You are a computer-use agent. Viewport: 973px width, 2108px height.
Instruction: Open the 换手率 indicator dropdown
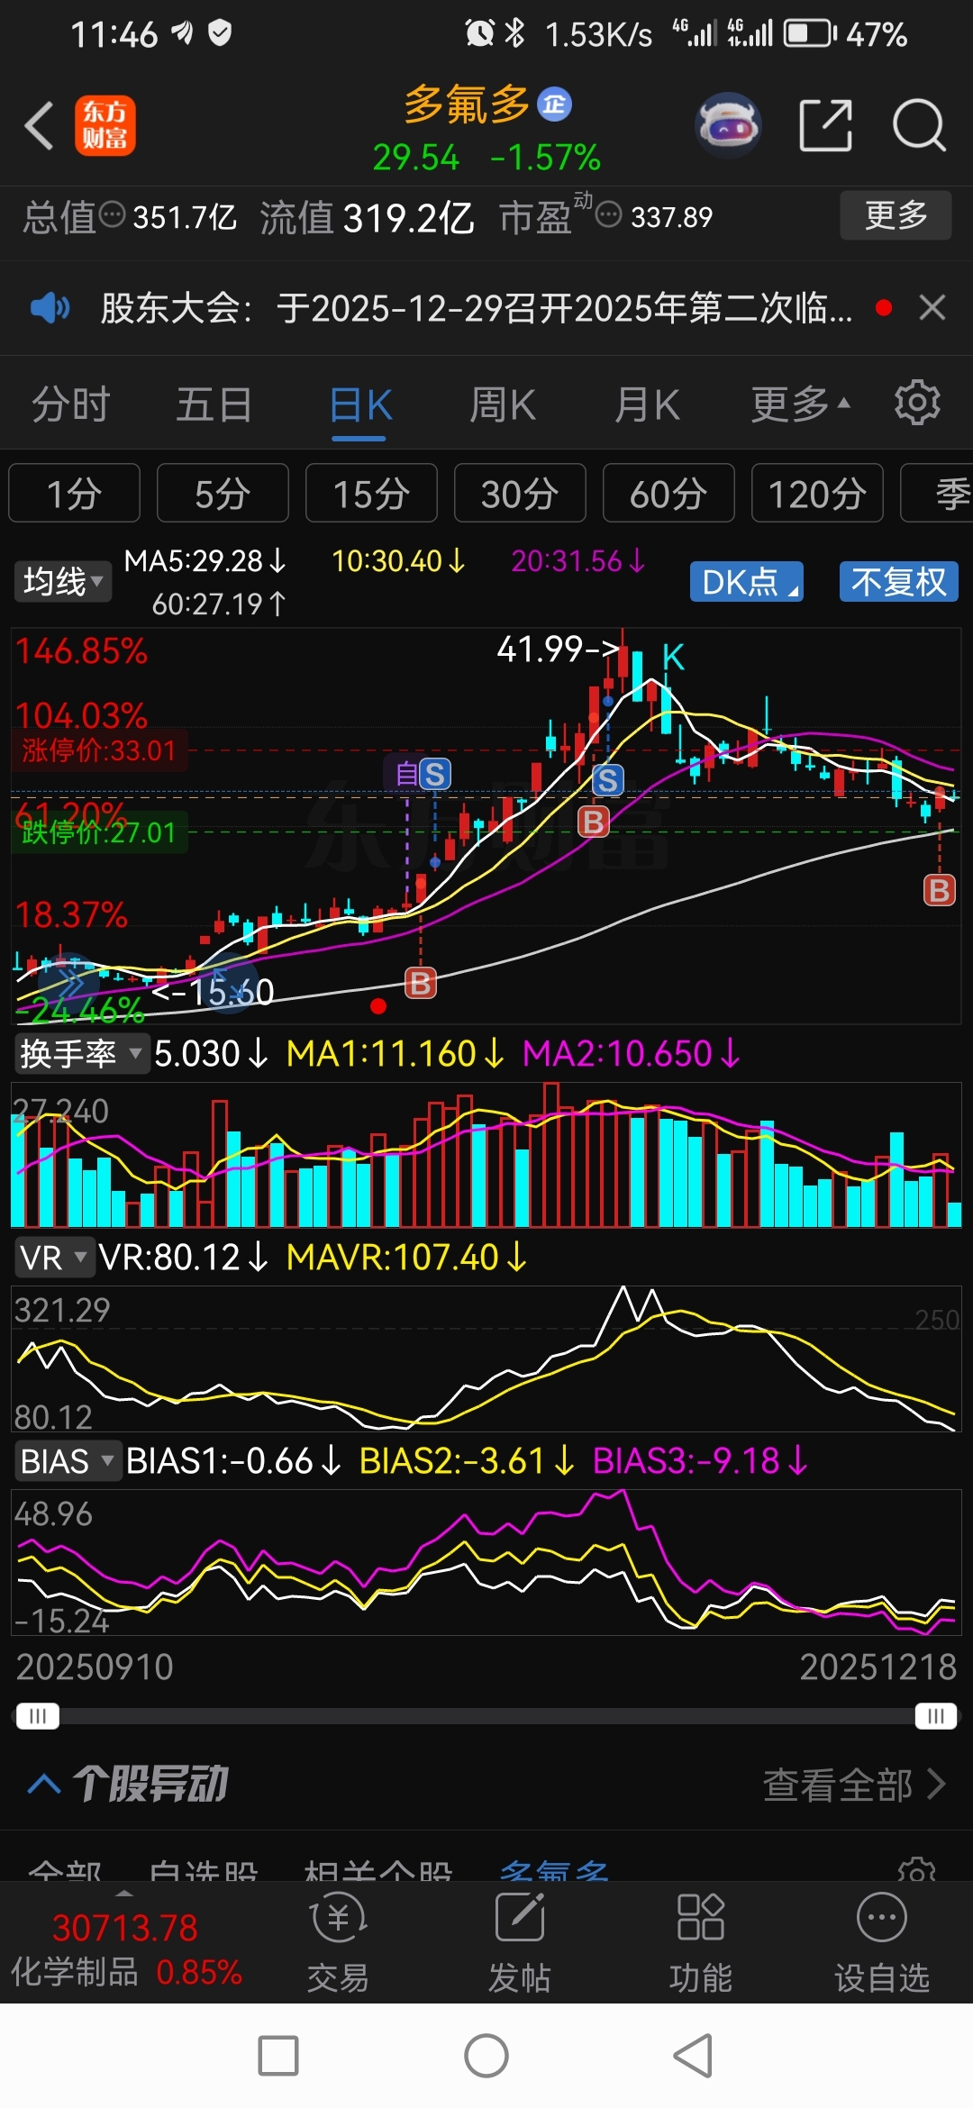tap(81, 1053)
